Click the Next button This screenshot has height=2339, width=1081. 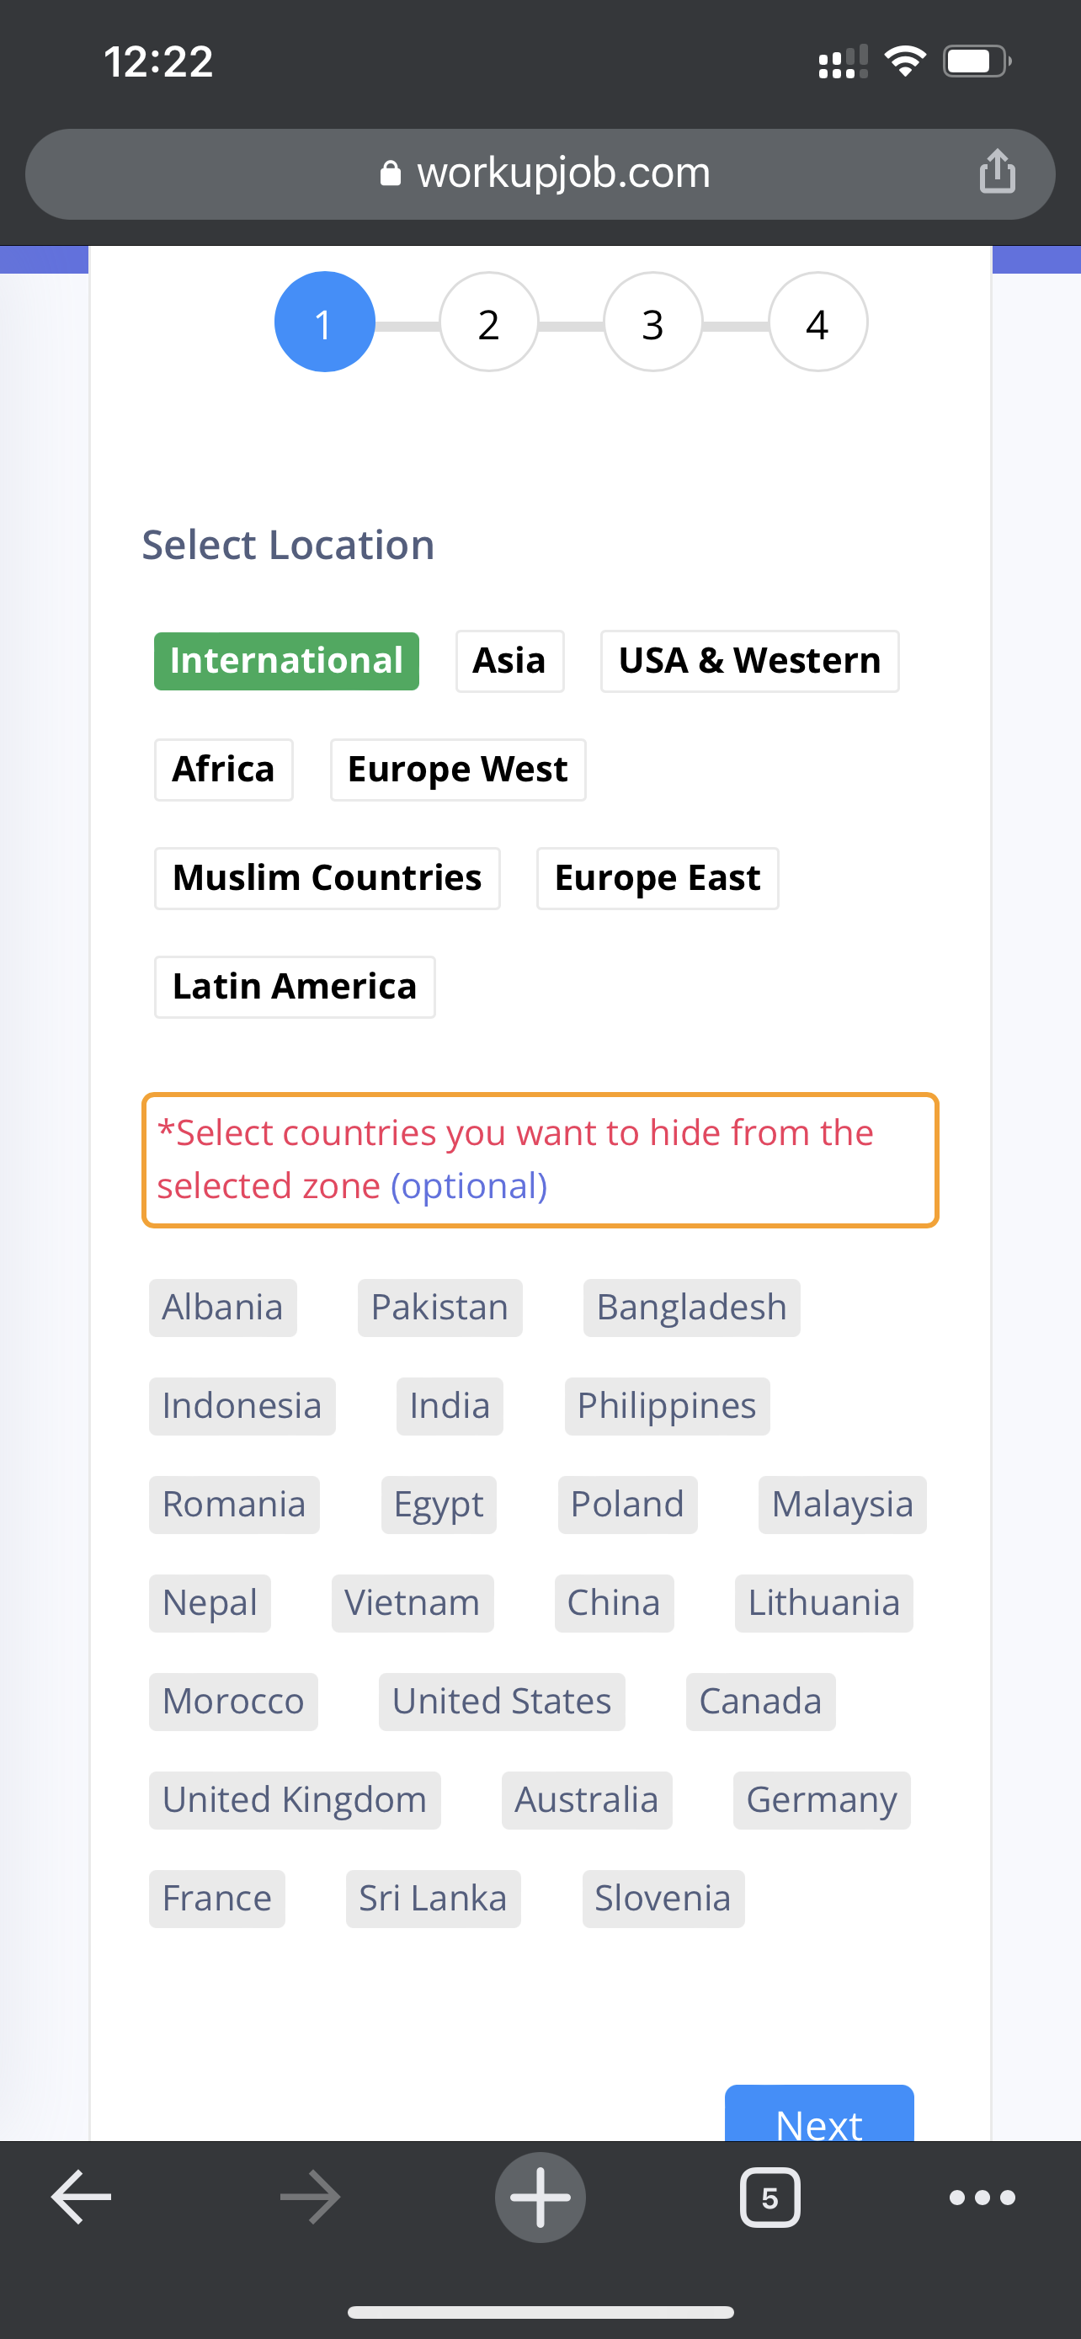coord(818,2114)
